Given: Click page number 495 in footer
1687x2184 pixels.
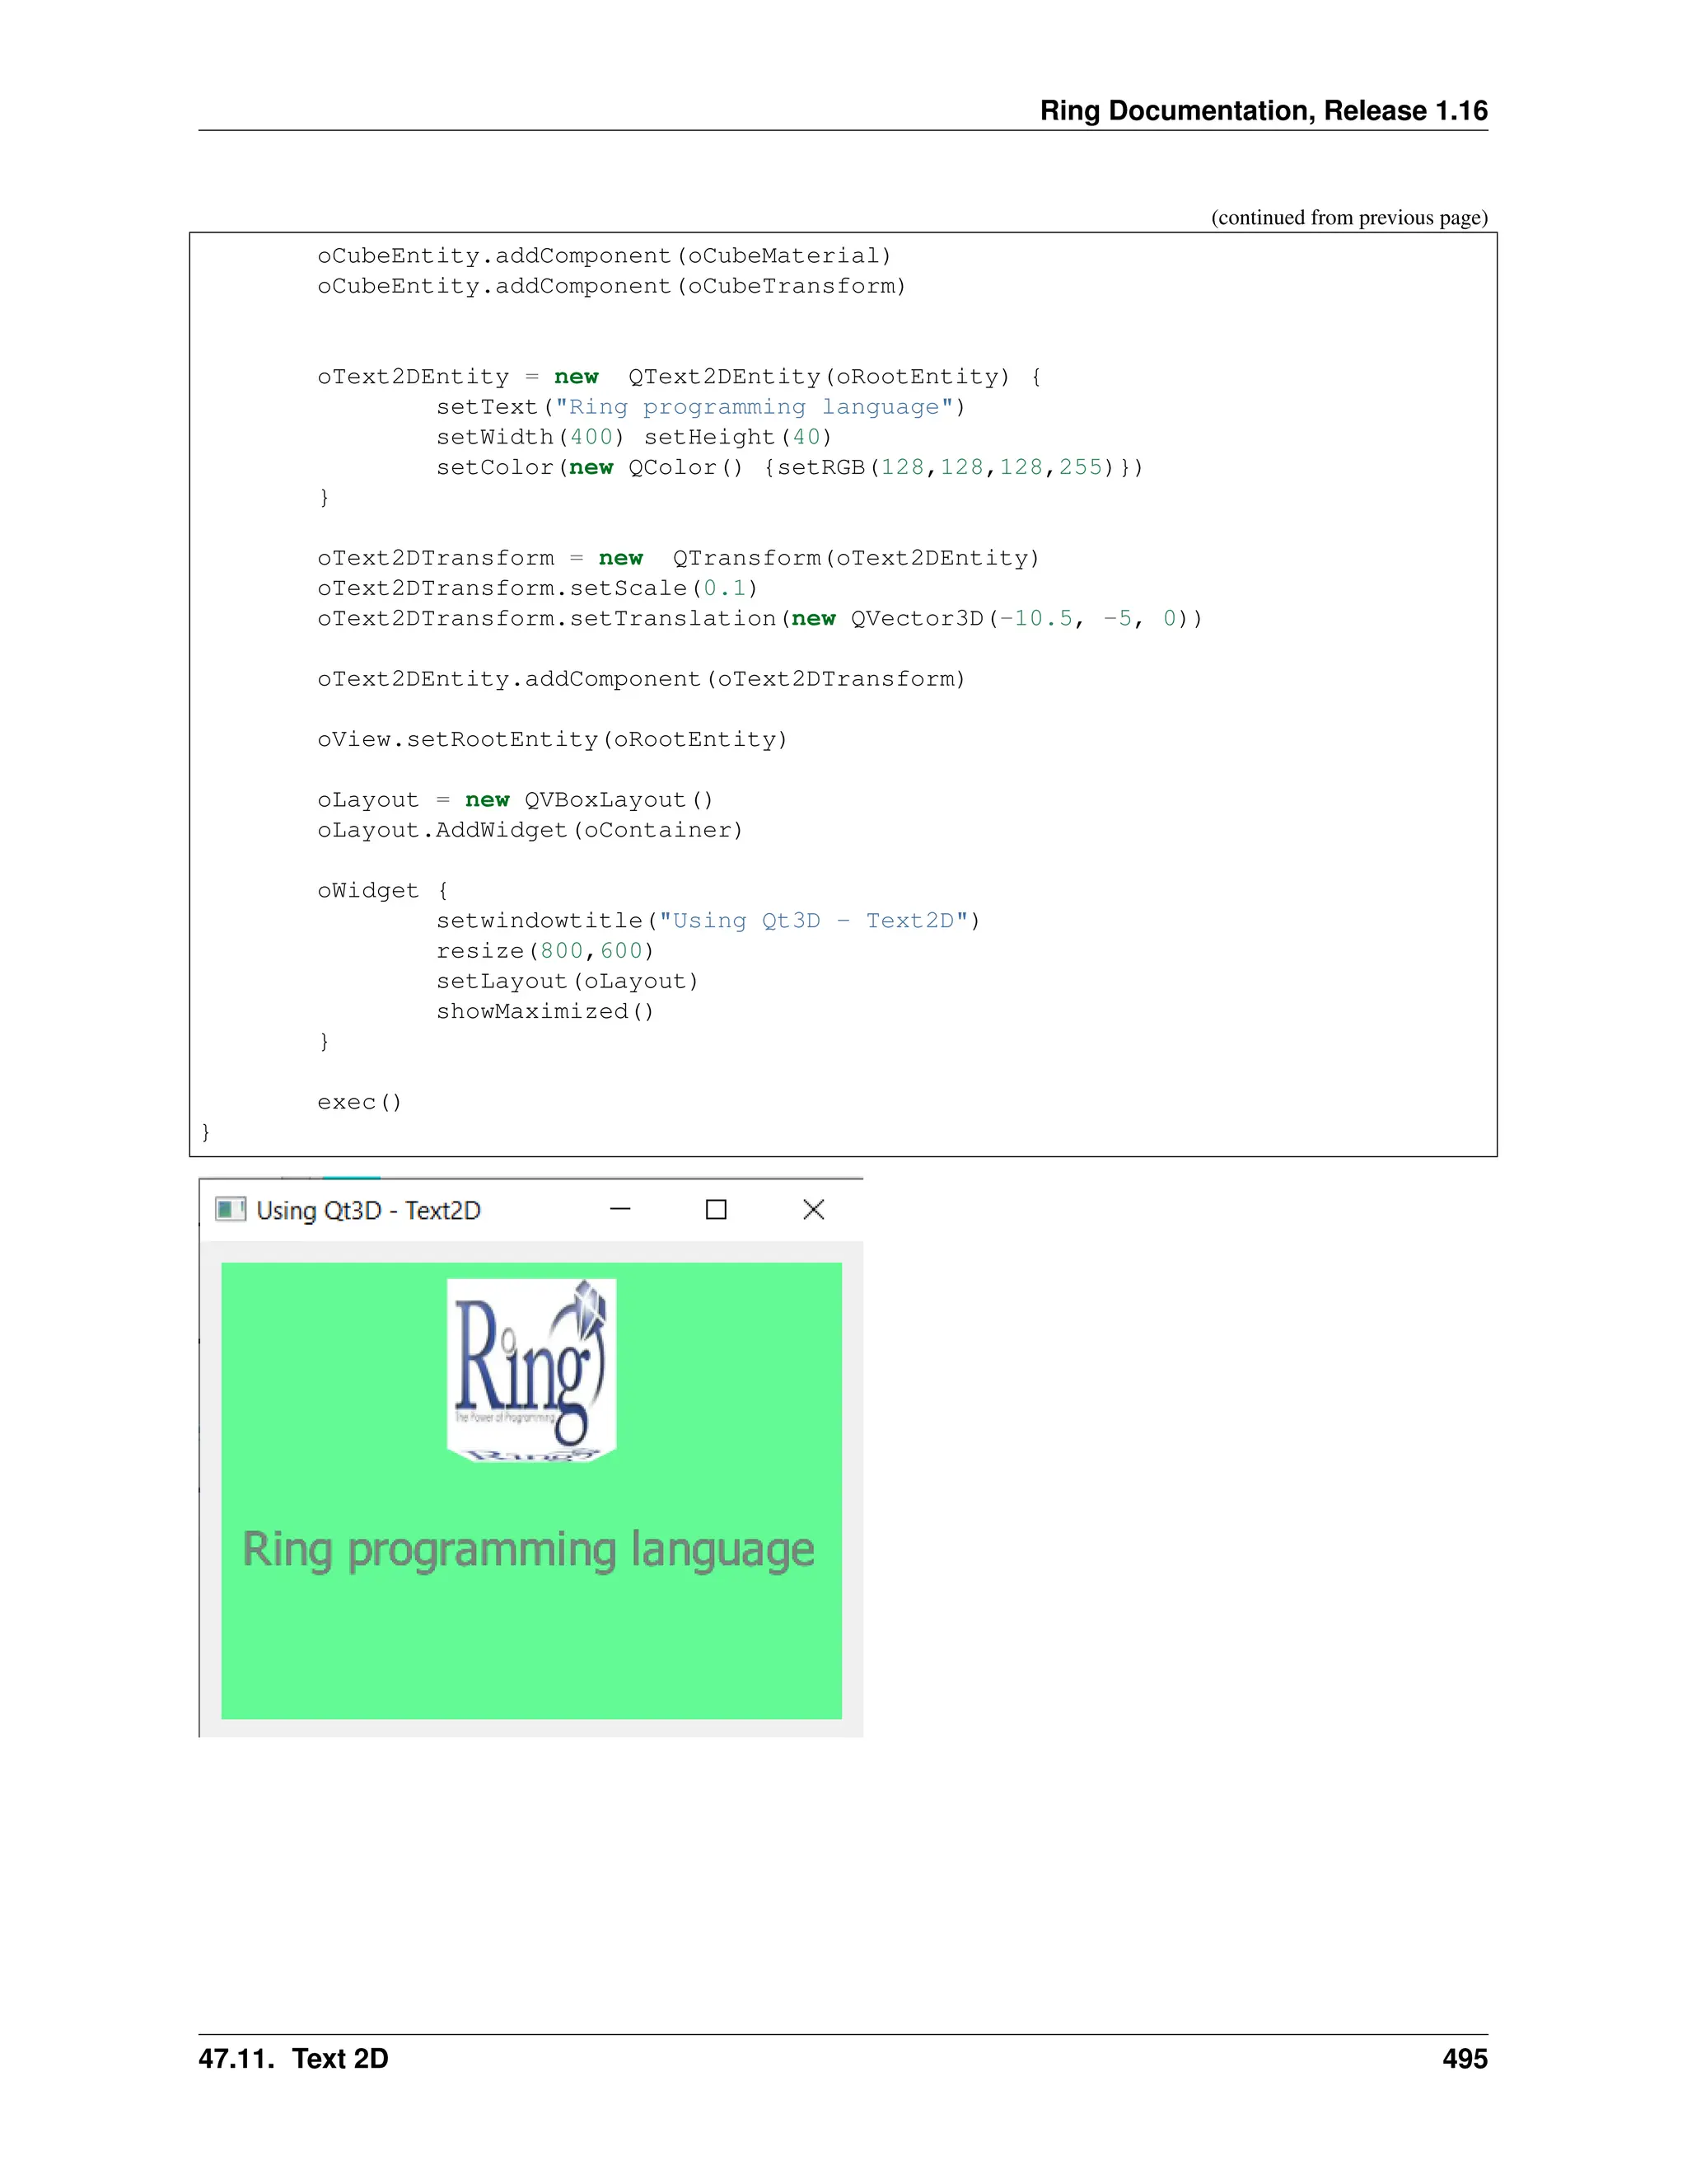Looking at the screenshot, I should (x=1464, y=2059).
